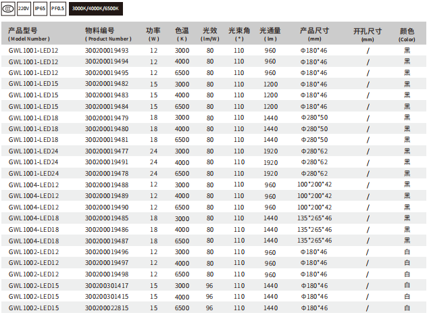Click the 功率 (W) column header
The image size is (429, 317).
pyautogui.click(x=153, y=34)
